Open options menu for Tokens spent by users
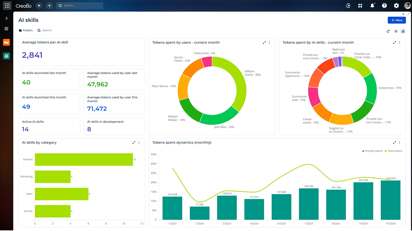The width and height of the screenshot is (412, 231). [269, 43]
